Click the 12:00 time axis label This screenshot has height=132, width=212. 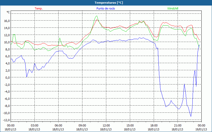(x=106, y=126)
